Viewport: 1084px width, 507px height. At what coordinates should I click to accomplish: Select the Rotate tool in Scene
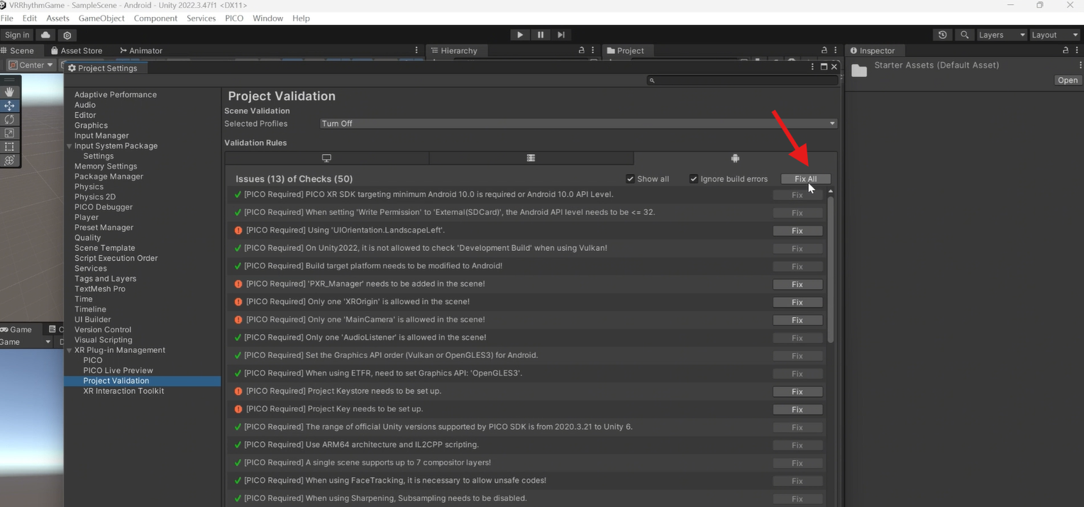[x=9, y=119]
